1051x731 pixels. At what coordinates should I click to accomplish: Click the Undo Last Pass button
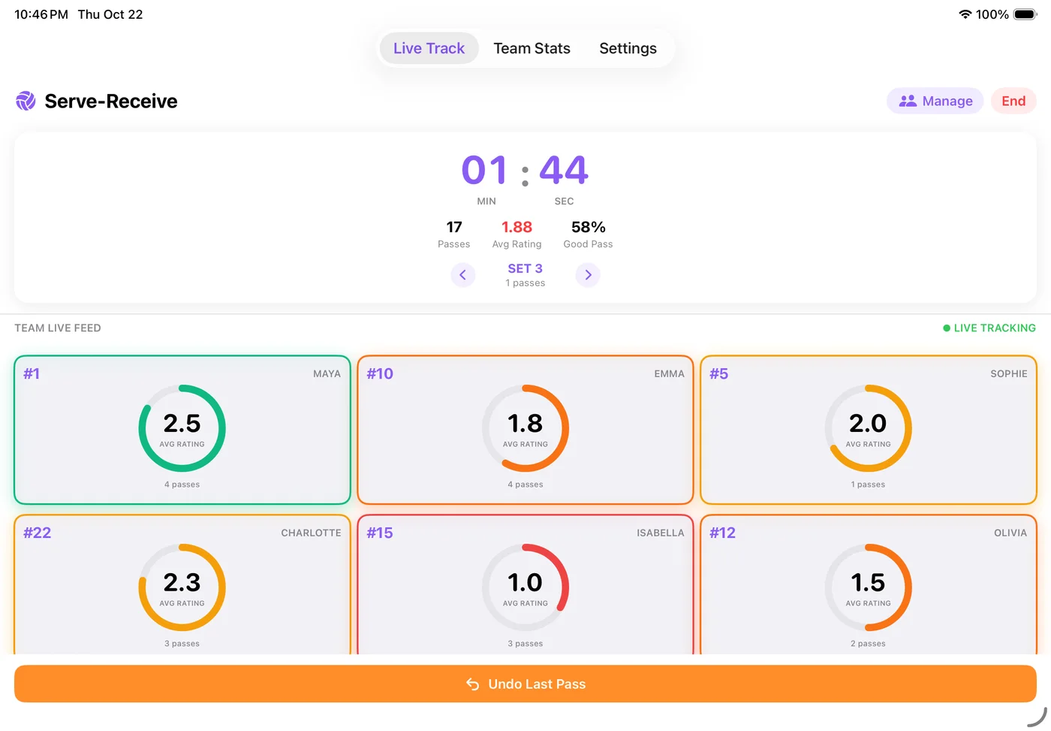525,684
